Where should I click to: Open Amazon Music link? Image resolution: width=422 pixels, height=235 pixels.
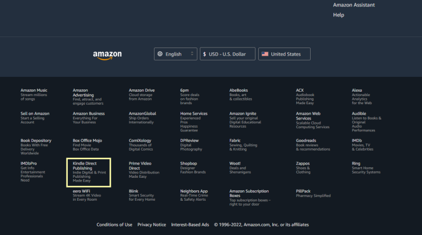(x=34, y=94)
